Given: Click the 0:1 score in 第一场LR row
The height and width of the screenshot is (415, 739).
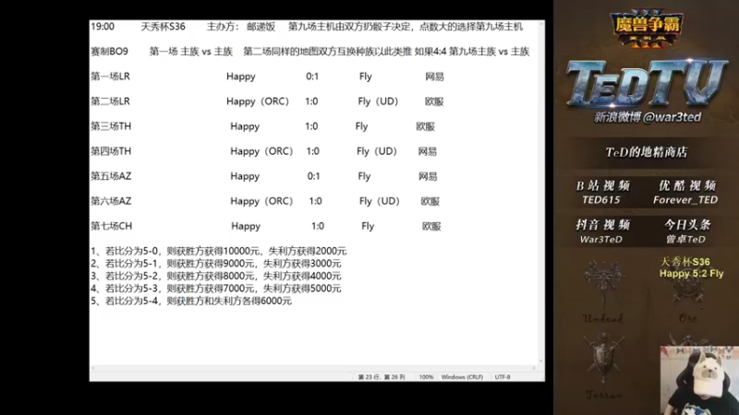Looking at the screenshot, I should pyautogui.click(x=312, y=77).
